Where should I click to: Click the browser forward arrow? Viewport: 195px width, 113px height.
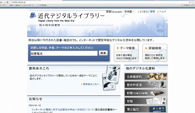(4, 2)
